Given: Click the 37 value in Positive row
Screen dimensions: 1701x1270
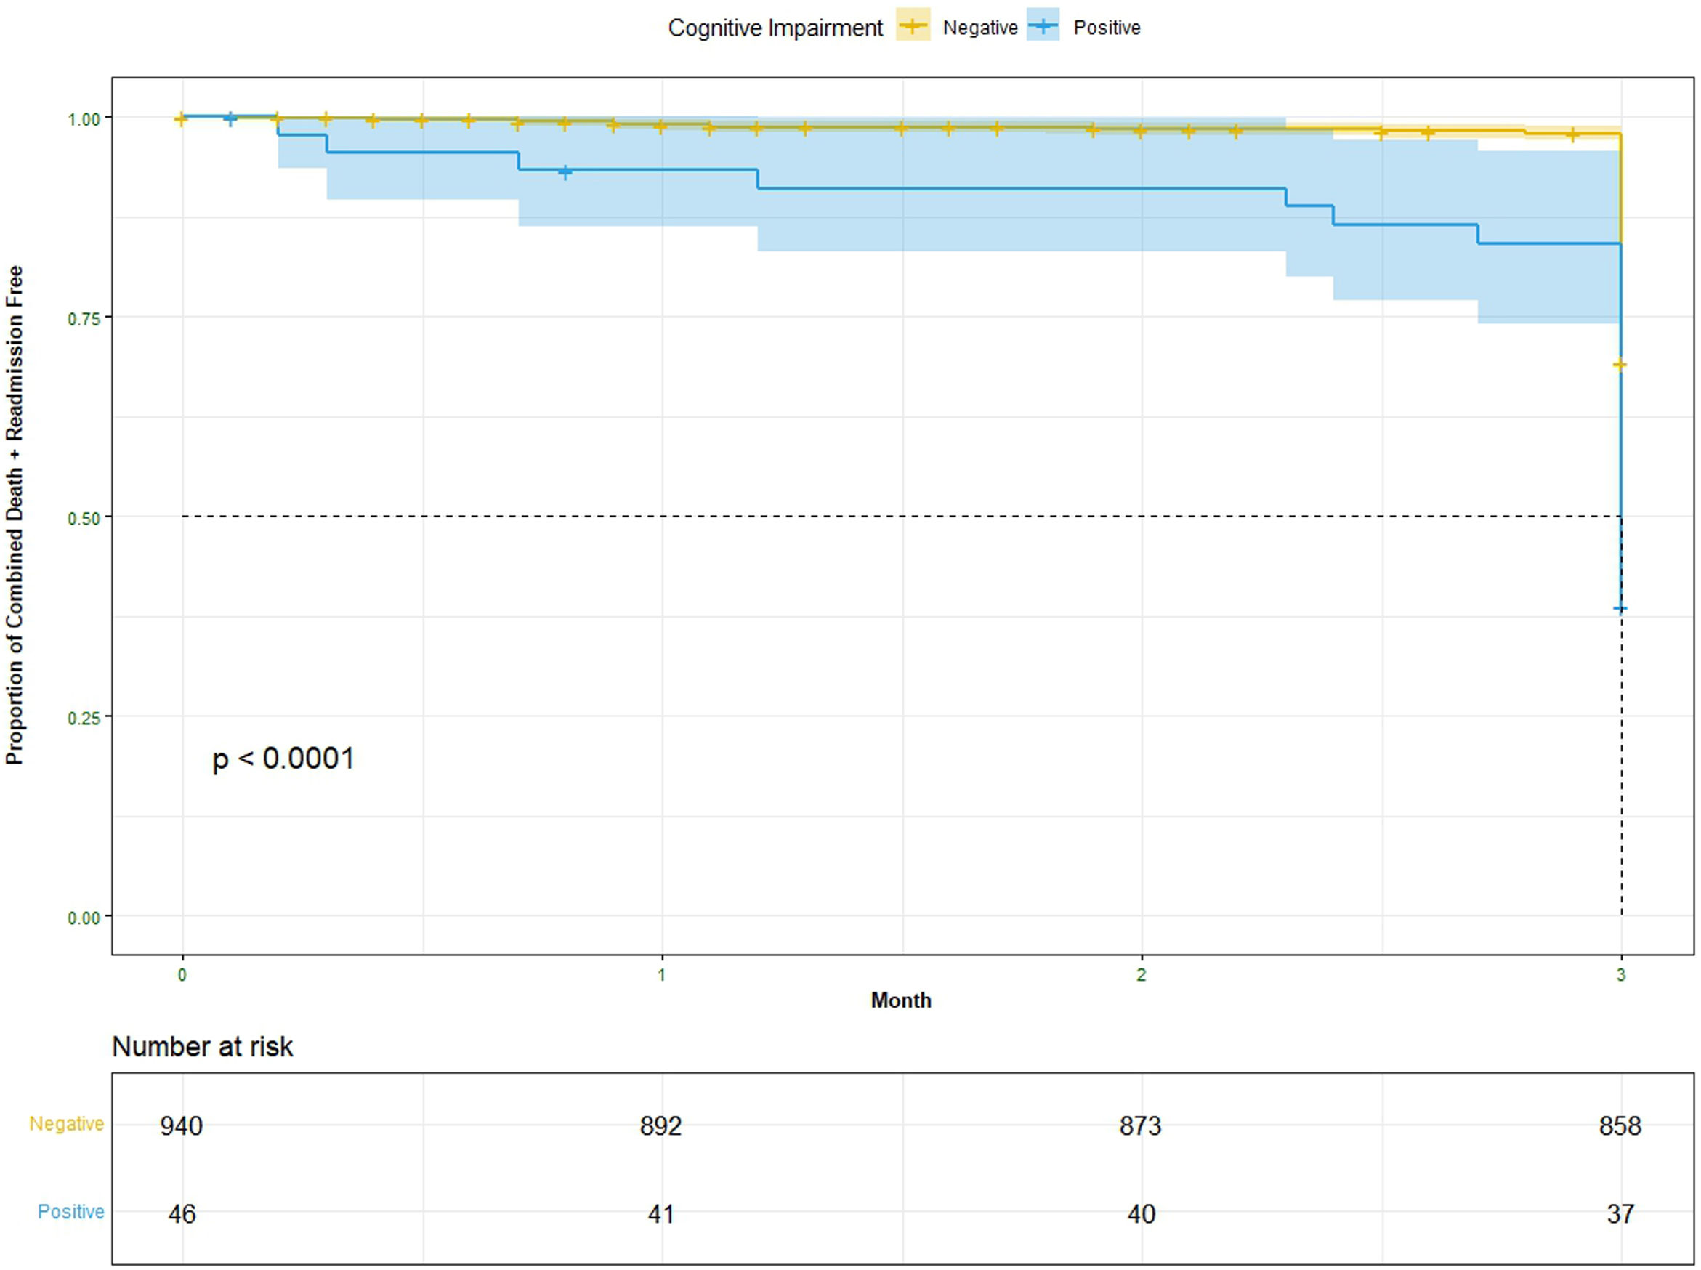Looking at the screenshot, I should 1620,1214.
